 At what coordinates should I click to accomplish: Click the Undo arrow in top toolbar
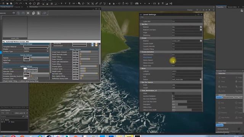(x=17, y=3)
